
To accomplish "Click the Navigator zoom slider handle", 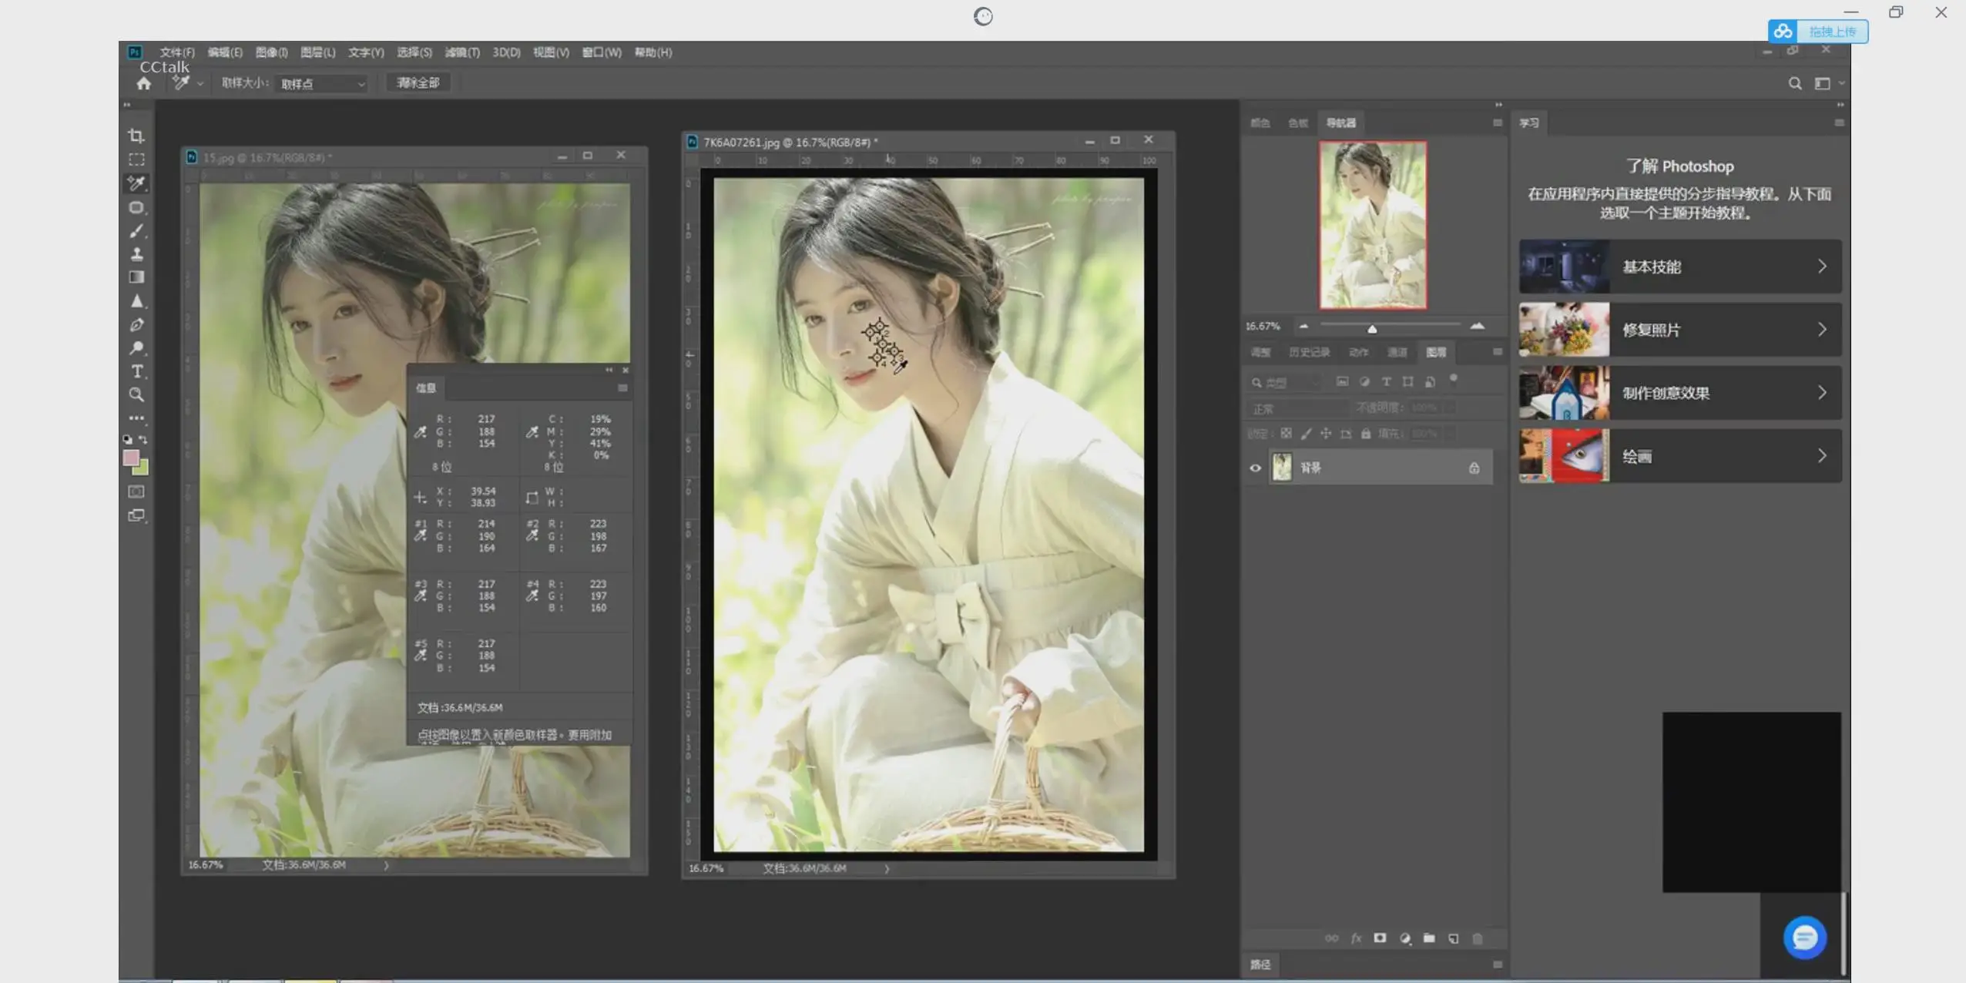I will point(1372,329).
